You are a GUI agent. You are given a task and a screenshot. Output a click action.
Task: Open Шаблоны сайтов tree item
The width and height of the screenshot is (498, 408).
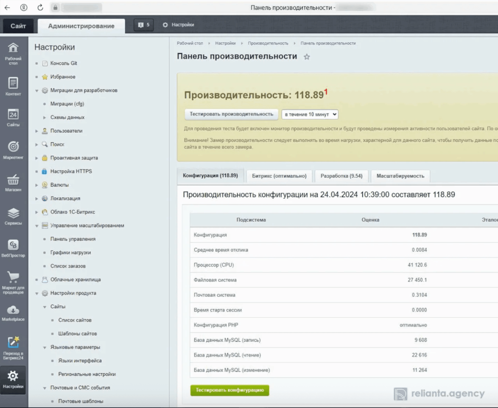coord(77,334)
